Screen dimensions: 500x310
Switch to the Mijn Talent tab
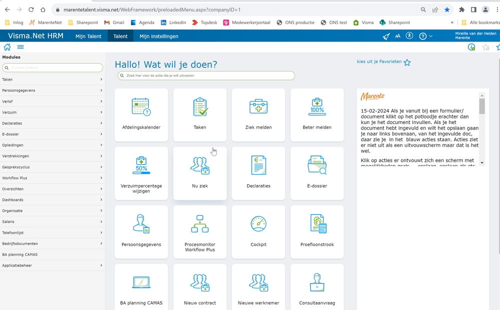coord(88,36)
